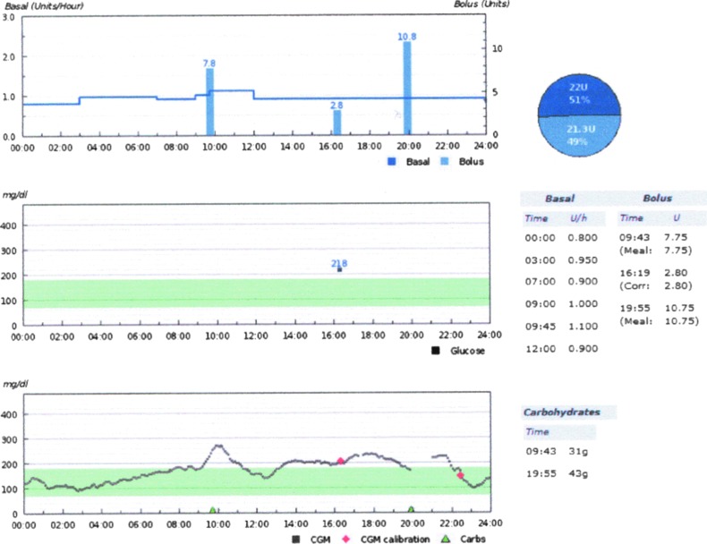Image resolution: width=707 pixels, height=544 pixels.
Task: Click the bolus time 16:19 entry
Action: 635,273
